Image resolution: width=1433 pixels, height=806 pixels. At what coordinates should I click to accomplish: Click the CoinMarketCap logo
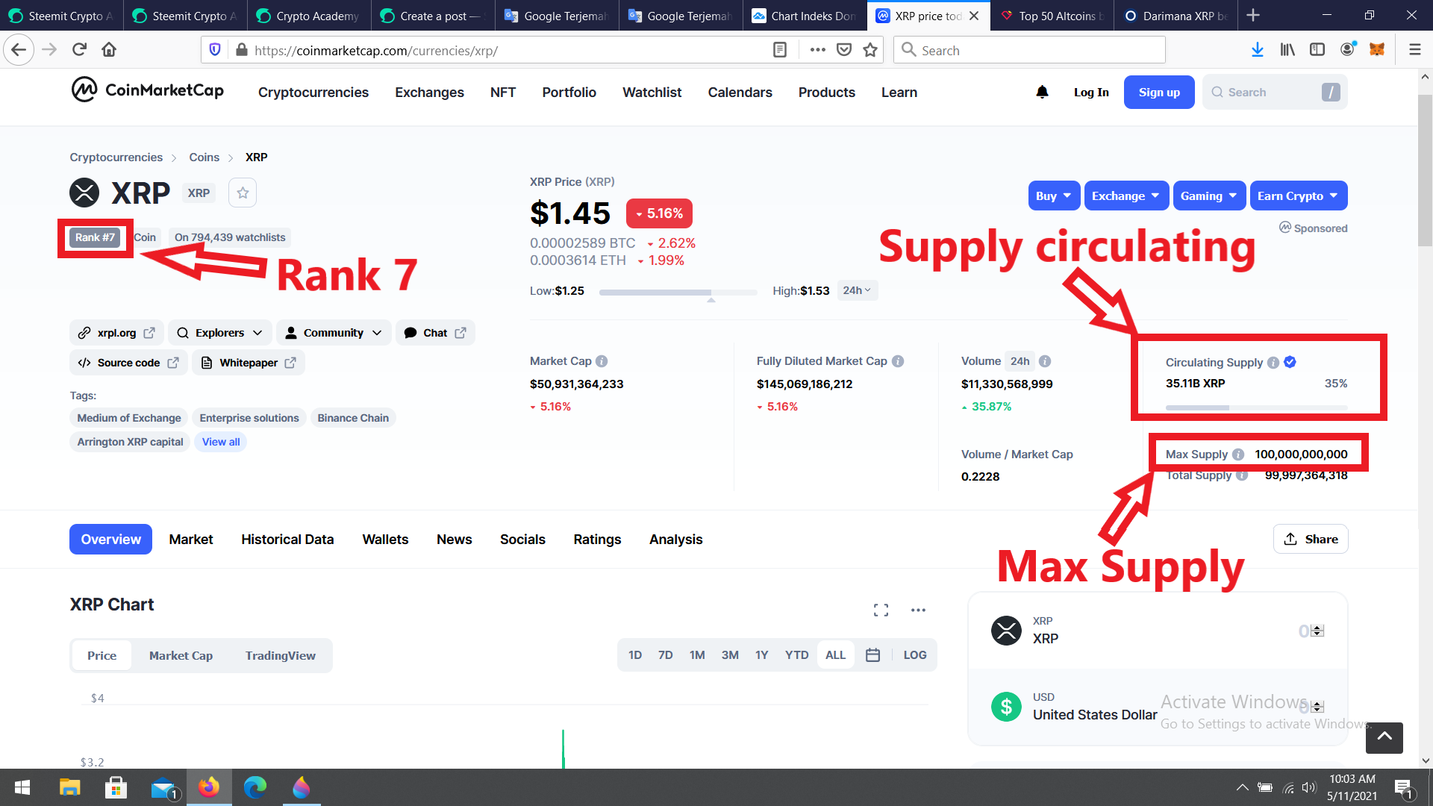[147, 90]
